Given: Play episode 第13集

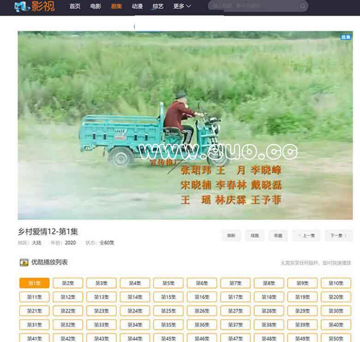Looking at the screenshot, I should coord(102,297).
